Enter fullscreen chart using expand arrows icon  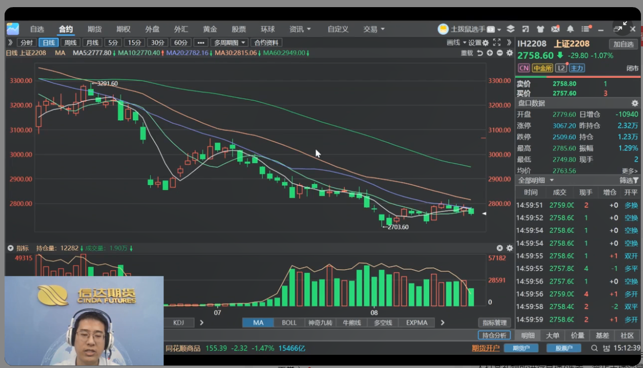click(x=497, y=43)
